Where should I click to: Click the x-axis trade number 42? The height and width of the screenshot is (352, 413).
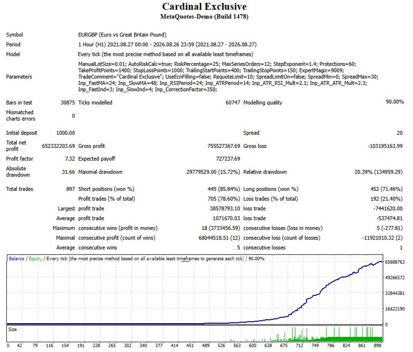tap(20, 346)
